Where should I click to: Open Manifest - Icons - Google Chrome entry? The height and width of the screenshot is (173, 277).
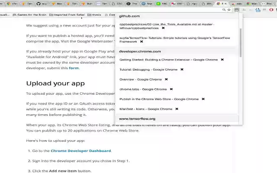pos(146,109)
